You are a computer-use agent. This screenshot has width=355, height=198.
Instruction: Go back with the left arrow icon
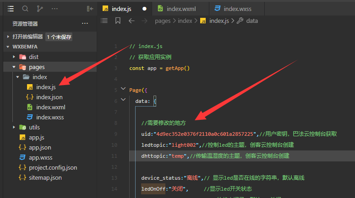pos(131,21)
